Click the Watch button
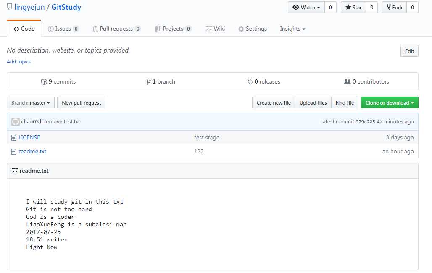This screenshot has height=273, width=432. click(x=306, y=8)
